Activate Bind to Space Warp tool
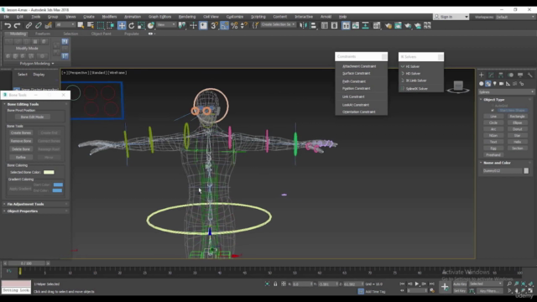Screen dimensions: 537x302 (x=49, y=25)
